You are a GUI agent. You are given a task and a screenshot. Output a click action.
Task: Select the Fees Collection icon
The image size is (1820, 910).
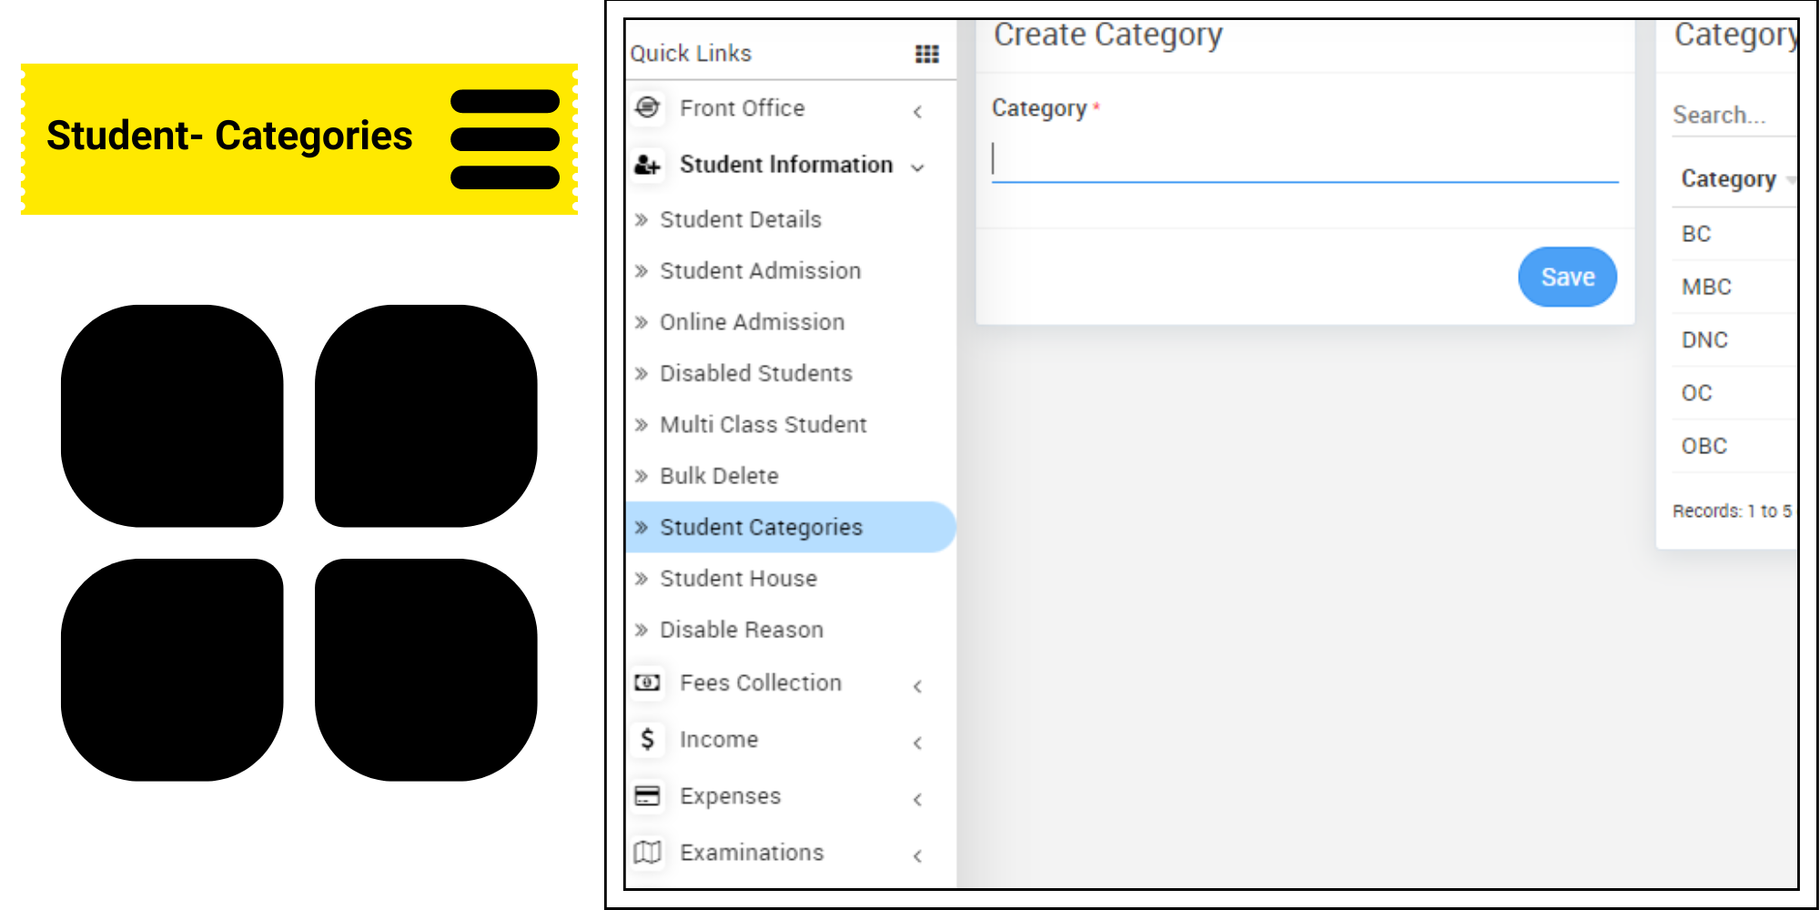click(x=647, y=682)
